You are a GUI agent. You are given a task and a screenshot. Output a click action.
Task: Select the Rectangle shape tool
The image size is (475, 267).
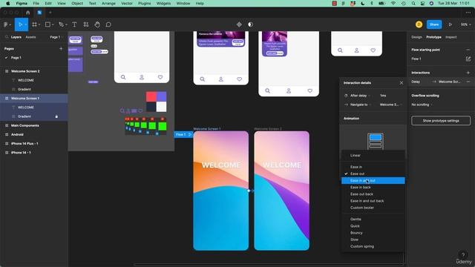47,24
